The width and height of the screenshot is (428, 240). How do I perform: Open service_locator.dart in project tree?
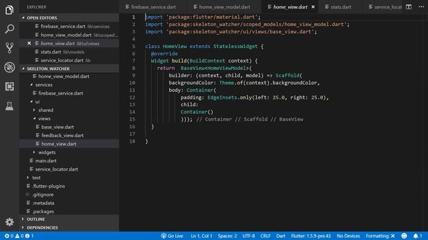point(70,169)
